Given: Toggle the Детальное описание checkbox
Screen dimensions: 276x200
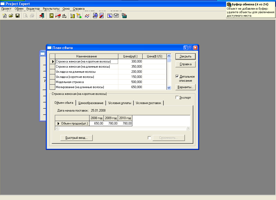Looking at the screenshot, I should (177, 76).
